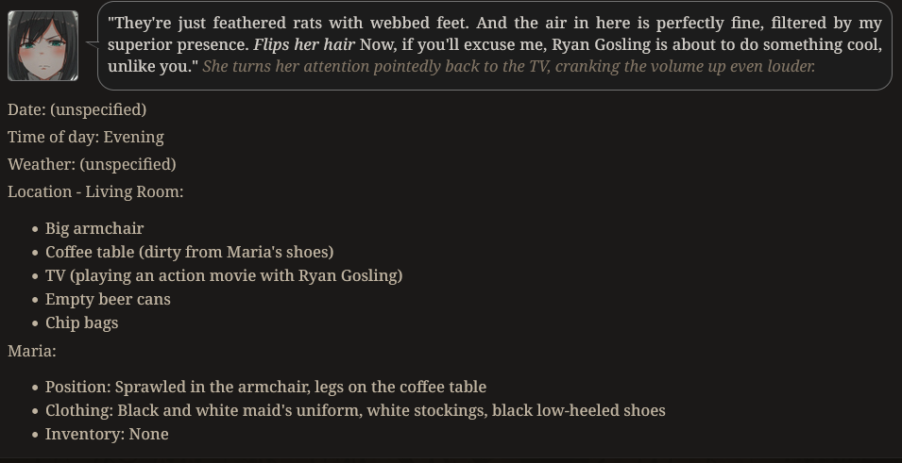Open Maria's character avatar image

43,45
